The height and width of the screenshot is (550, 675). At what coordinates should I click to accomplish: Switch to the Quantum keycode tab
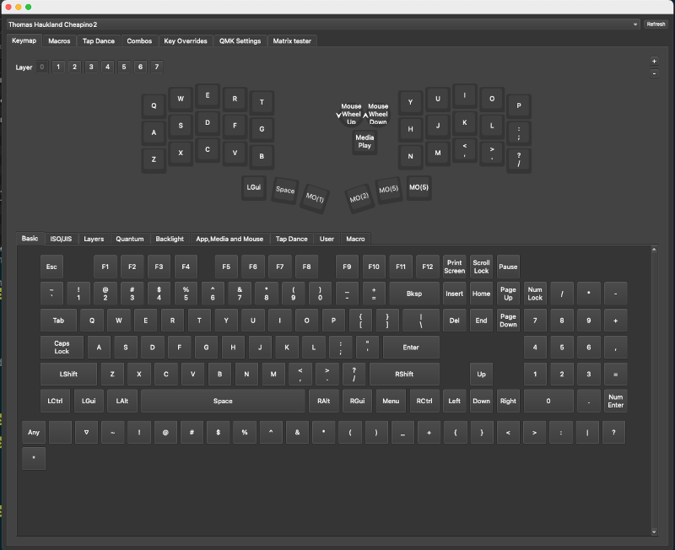(129, 239)
